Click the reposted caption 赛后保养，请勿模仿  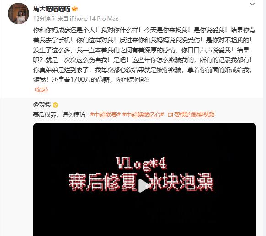pyautogui.click(x=59, y=115)
